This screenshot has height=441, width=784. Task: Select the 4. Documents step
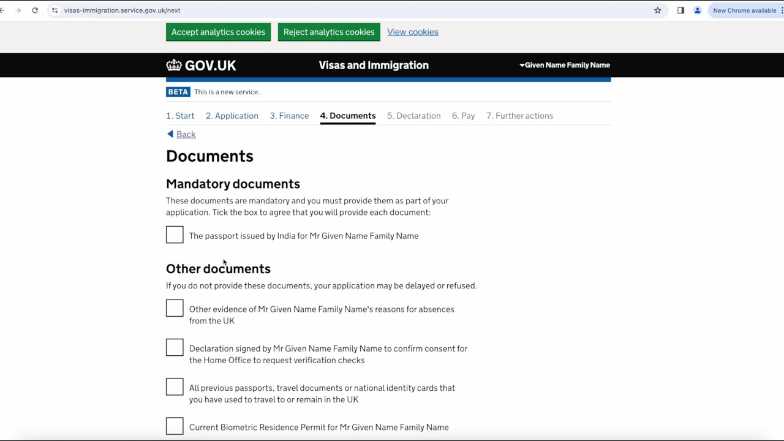coord(348,116)
